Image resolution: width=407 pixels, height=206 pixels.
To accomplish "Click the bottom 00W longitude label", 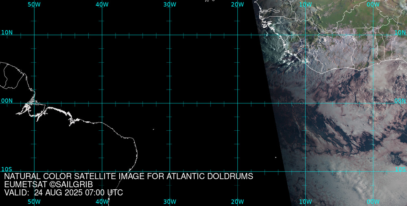I will coord(373,202).
